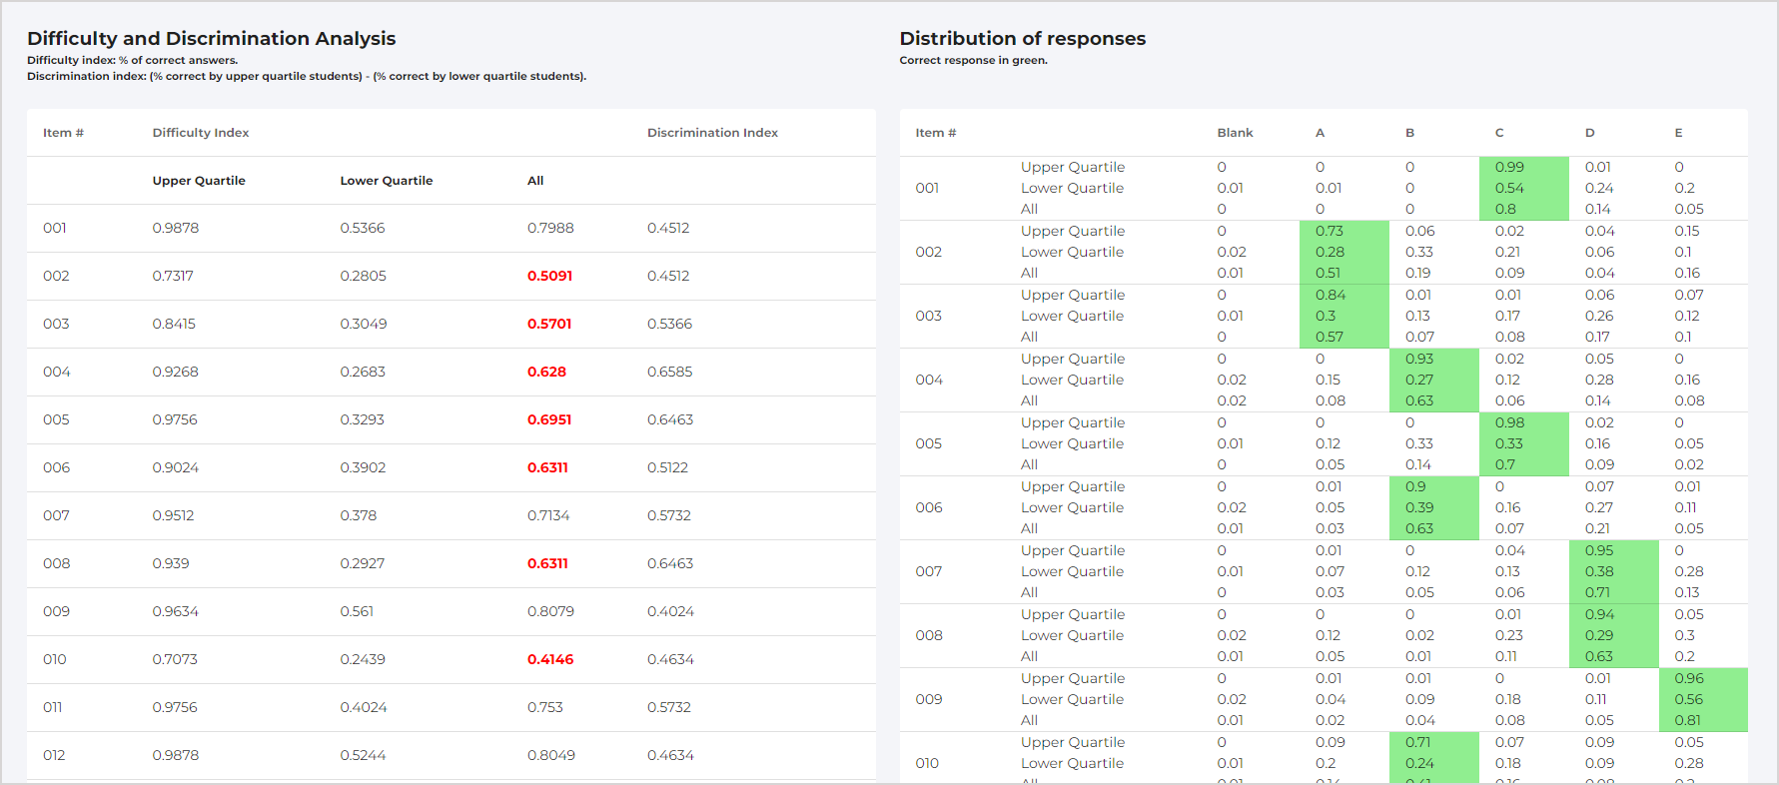Select the Lower Quartile subheader in difficulty table
The height and width of the screenshot is (785, 1779).
tap(386, 181)
